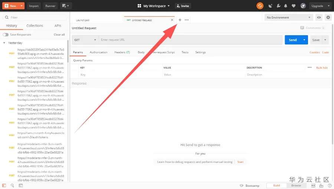Click Start on the debug requests tip
The height and width of the screenshot is (189, 334).
click(240, 162)
